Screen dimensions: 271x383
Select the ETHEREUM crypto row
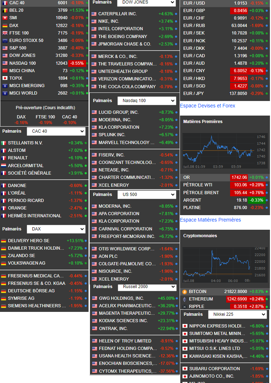(x=225, y=299)
